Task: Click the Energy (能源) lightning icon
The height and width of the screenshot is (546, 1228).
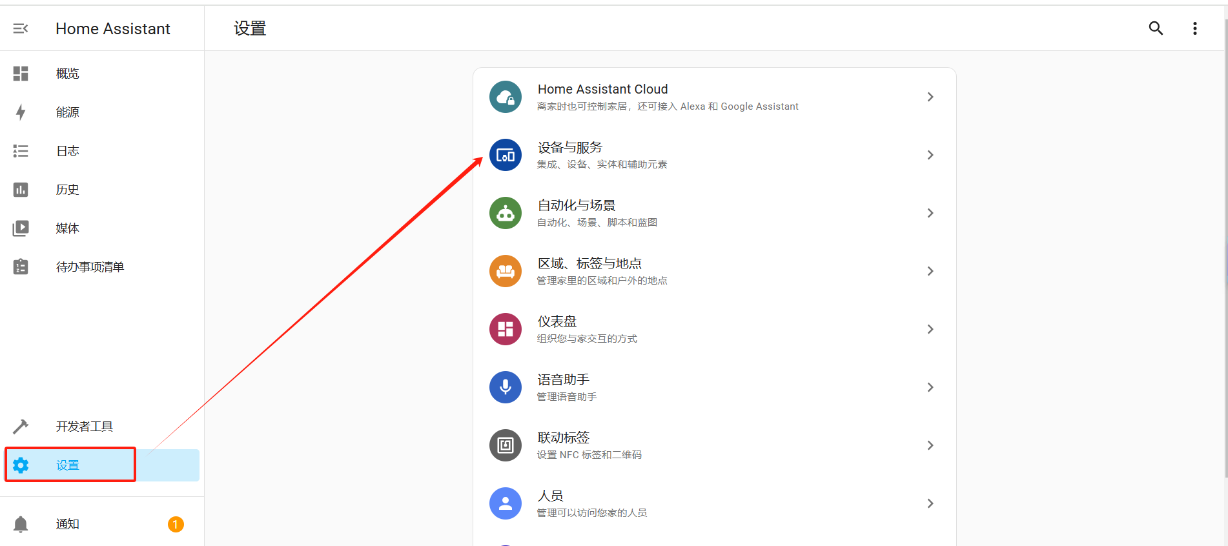Action: [21, 112]
